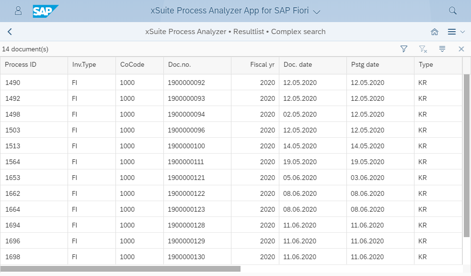The height and width of the screenshot is (276, 471).
Task: Open the search magnifier icon
Action: coord(453,11)
